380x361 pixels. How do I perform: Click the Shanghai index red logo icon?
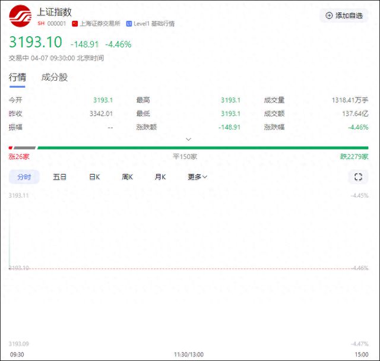[20, 16]
